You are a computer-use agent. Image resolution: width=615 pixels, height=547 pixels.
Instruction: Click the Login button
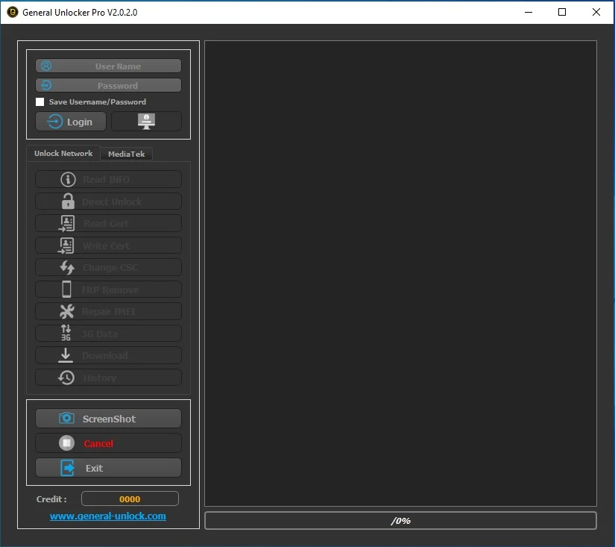(71, 122)
